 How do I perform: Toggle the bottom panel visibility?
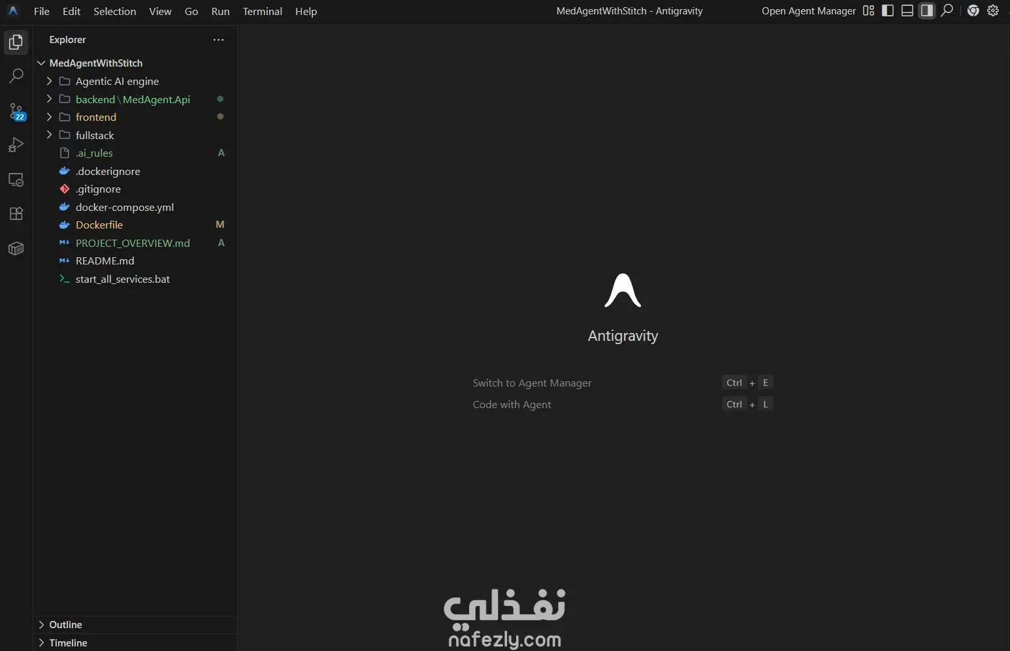click(907, 10)
